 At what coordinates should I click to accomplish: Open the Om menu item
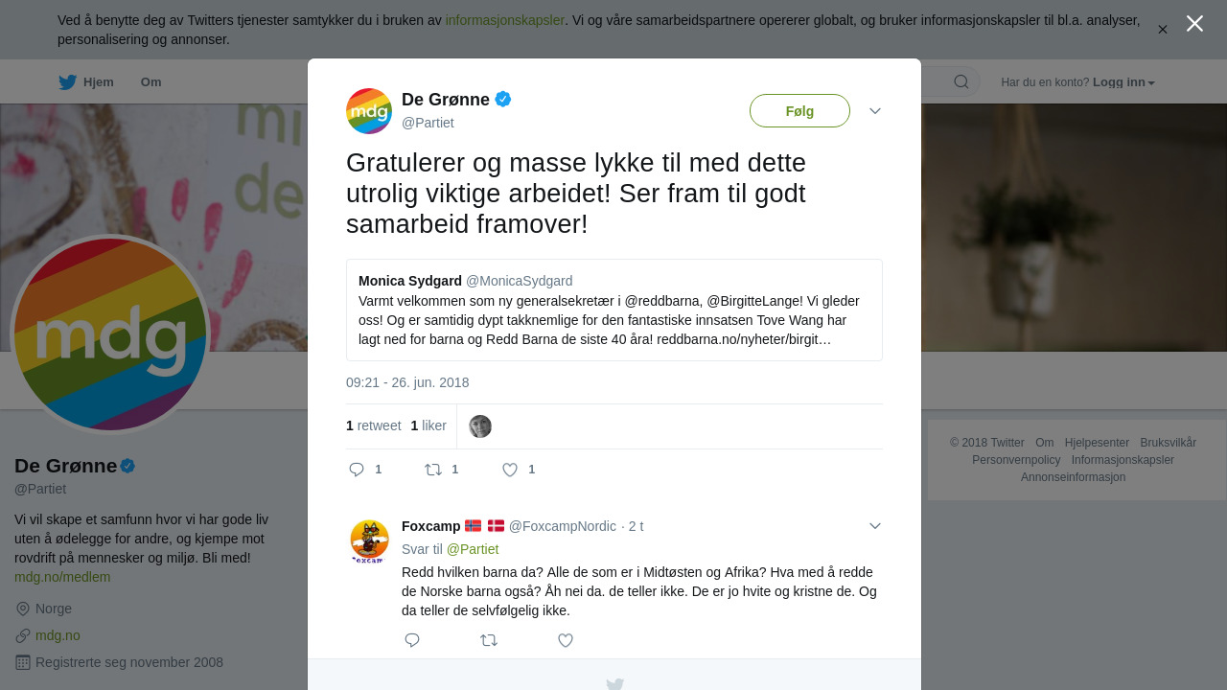[151, 82]
